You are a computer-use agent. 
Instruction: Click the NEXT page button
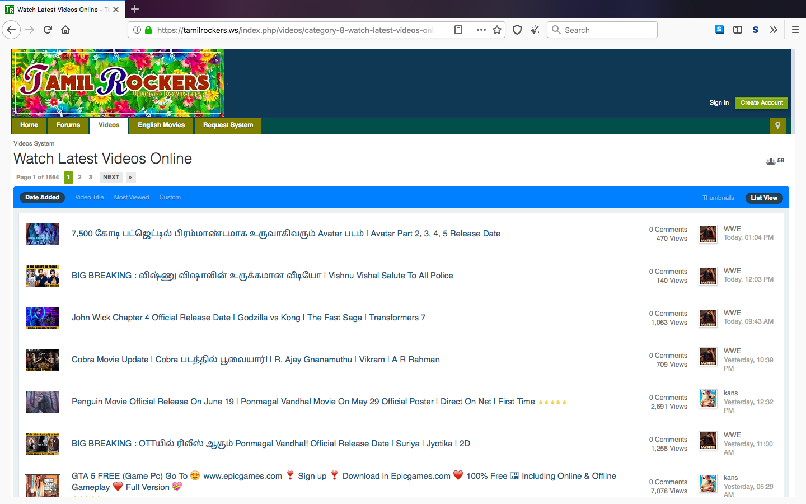tap(111, 177)
